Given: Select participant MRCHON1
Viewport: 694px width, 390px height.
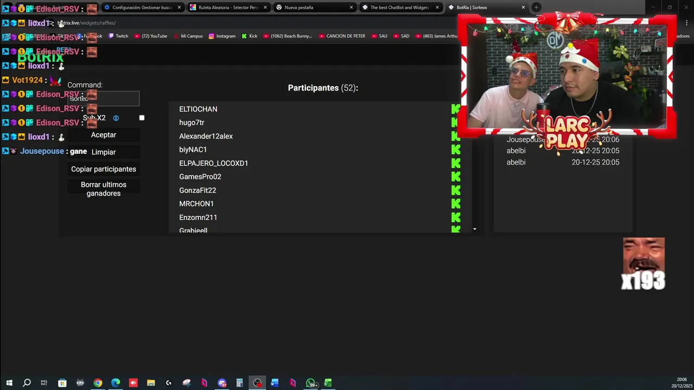Looking at the screenshot, I should pos(196,204).
